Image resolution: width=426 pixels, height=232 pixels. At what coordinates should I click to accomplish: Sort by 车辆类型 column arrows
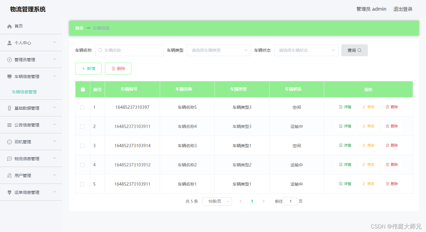250,89
